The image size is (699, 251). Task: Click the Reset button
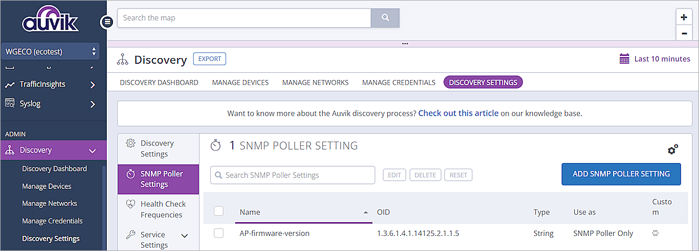tap(458, 175)
